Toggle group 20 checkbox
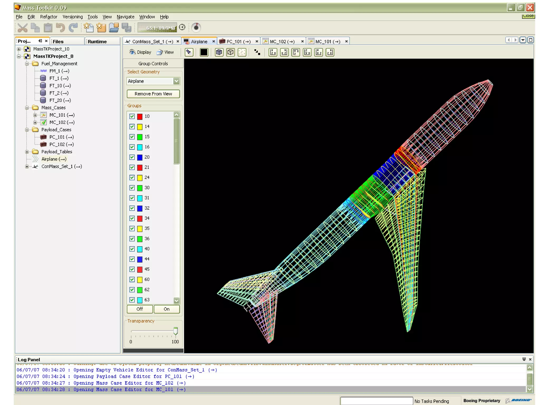The image size is (540, 405). (x=132, y=157)
